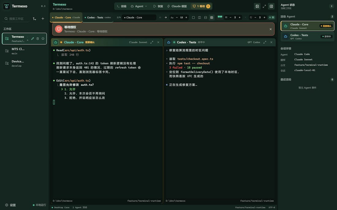Click the 2 Agent 活动 status bar entry
The image size is (337, 210).
80,207
